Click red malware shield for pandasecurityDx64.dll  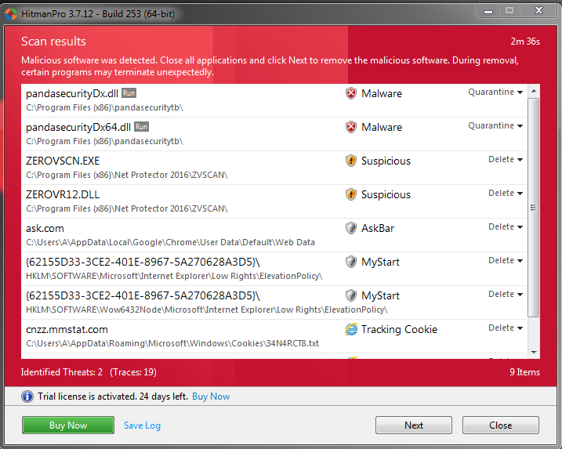pos(351,127)
